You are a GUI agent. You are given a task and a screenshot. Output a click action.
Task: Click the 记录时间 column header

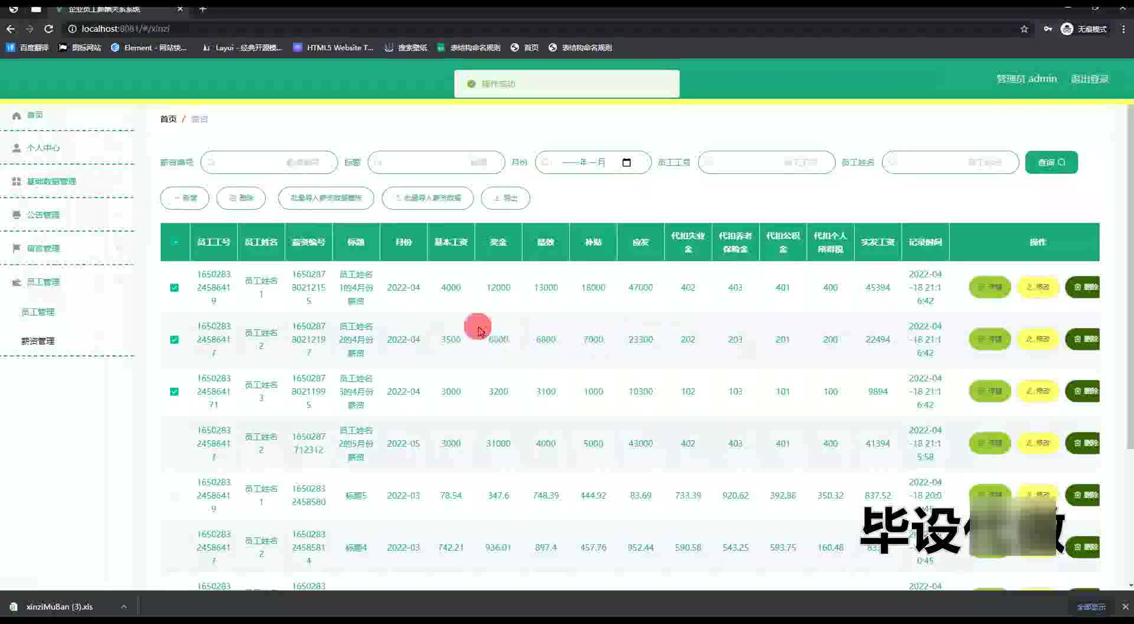tap(926, 242)
